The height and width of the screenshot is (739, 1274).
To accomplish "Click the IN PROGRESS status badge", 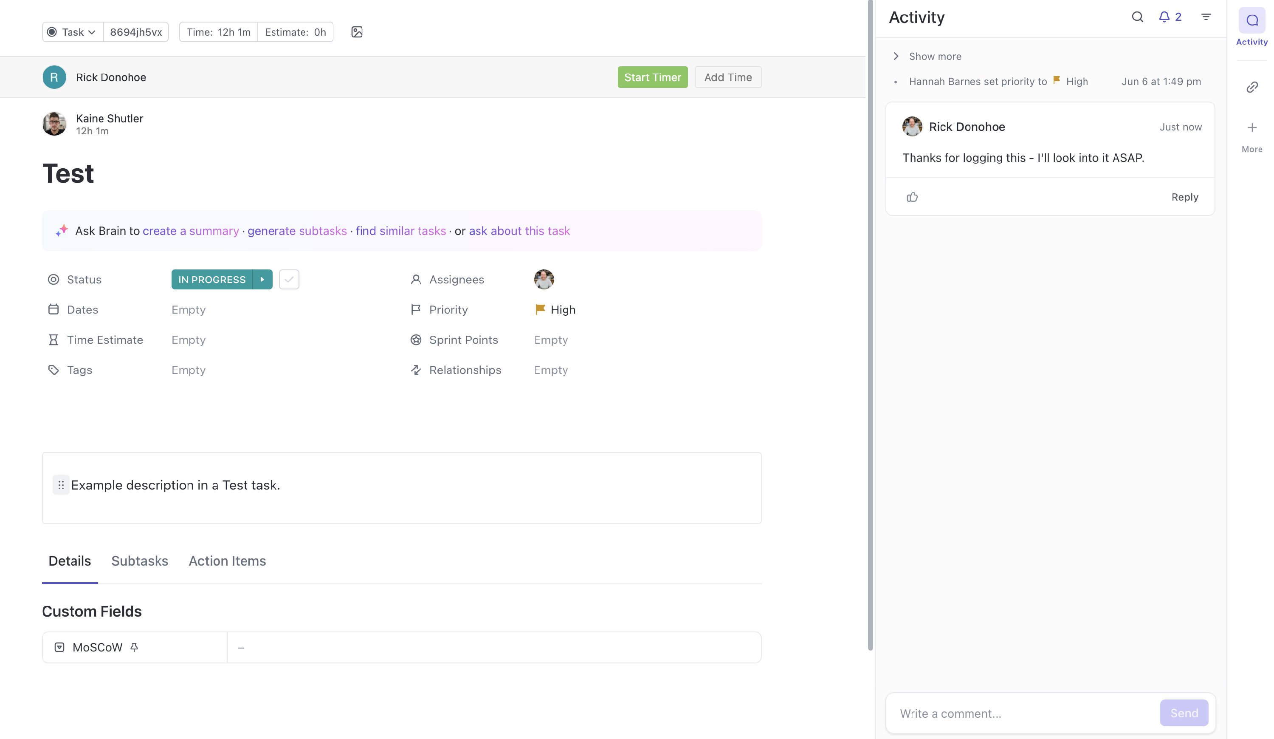I will click(211, 279).
